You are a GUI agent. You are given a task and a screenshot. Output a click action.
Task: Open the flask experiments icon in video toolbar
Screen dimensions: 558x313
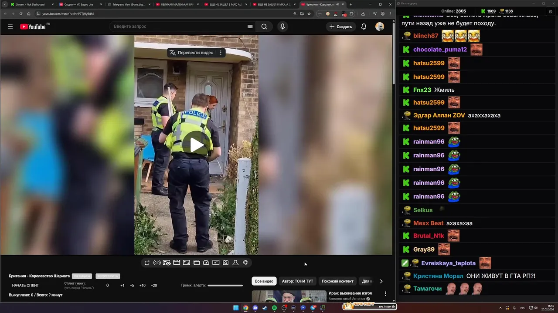(x=235, y=263)
